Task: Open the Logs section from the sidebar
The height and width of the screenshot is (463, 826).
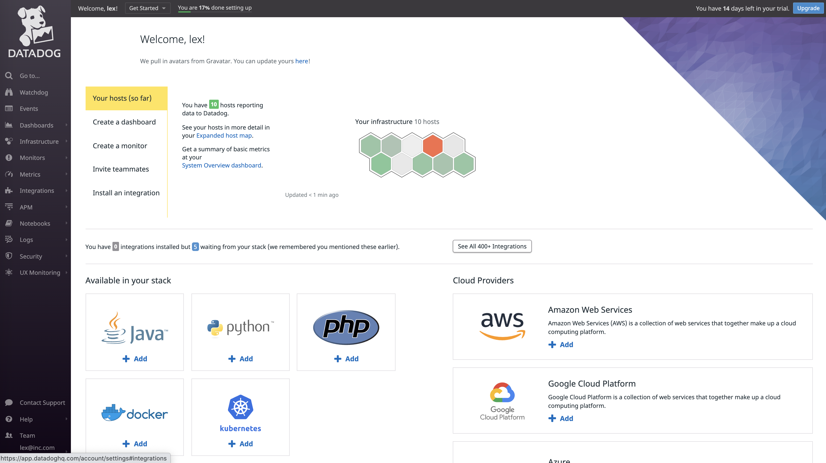Action: click(x=26, y=240)
